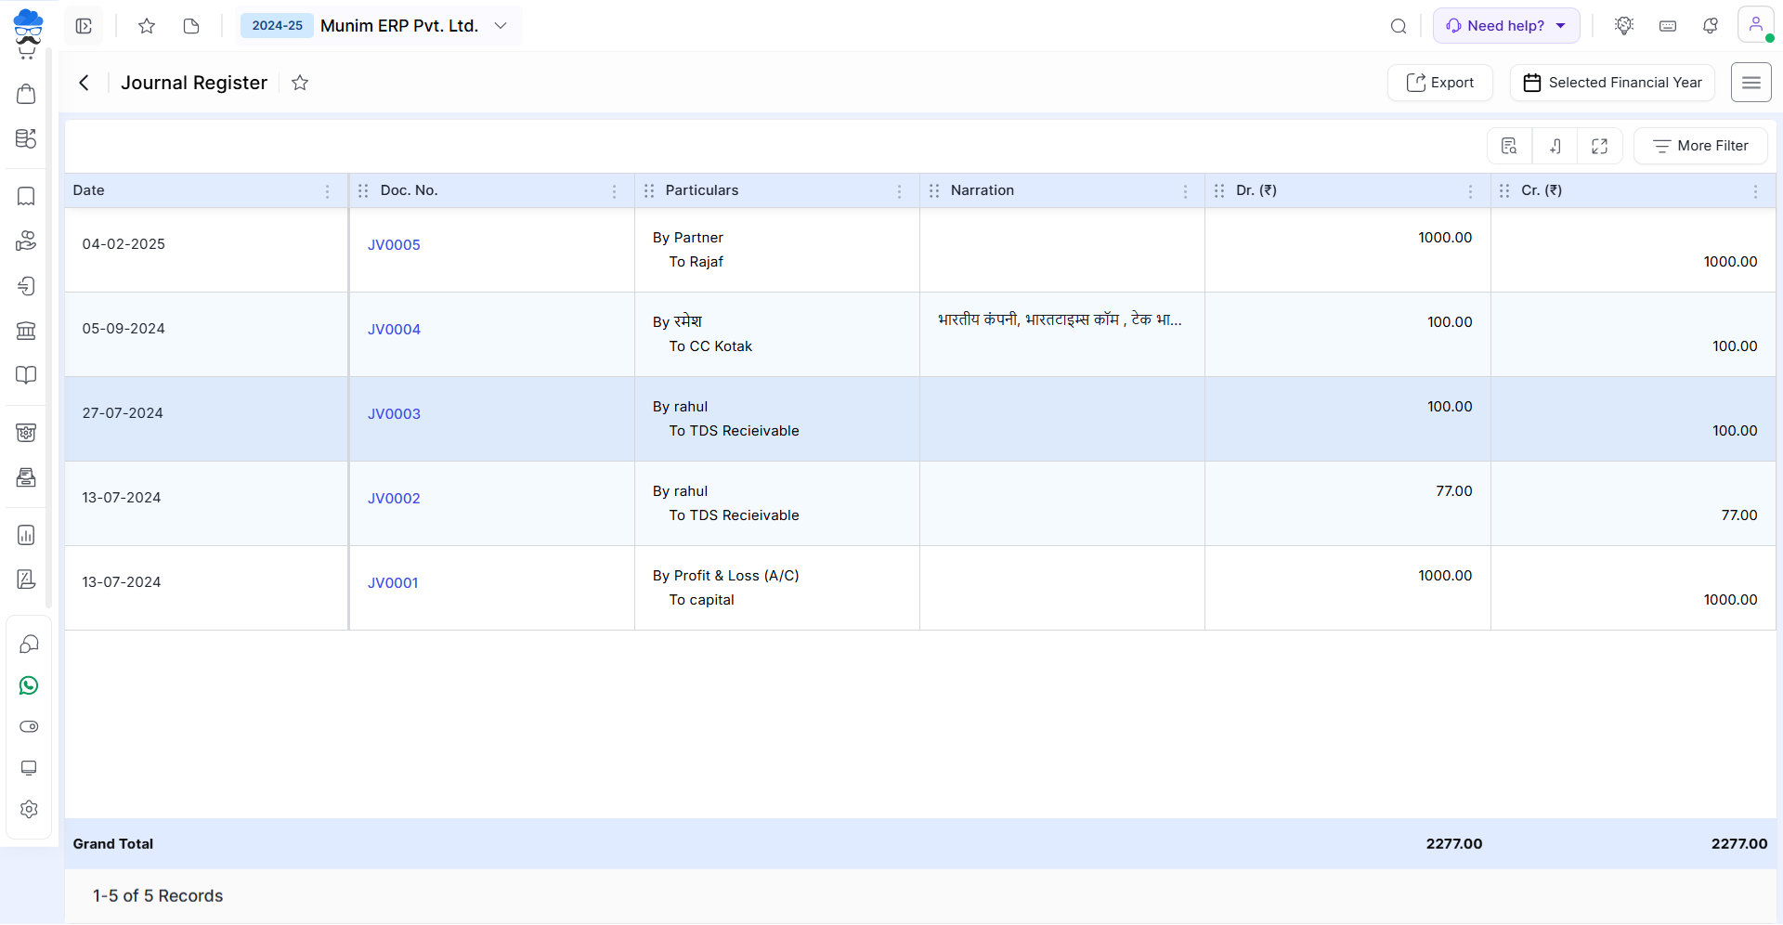Open the WhatsApp icon in the sidebar
The height and width of the screenshot is (925, 1783).
point(29,685)
